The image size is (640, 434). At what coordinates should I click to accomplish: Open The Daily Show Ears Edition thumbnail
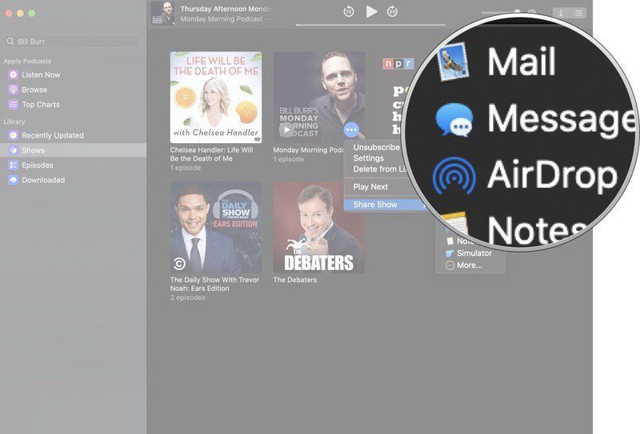[x=215, y=227]
